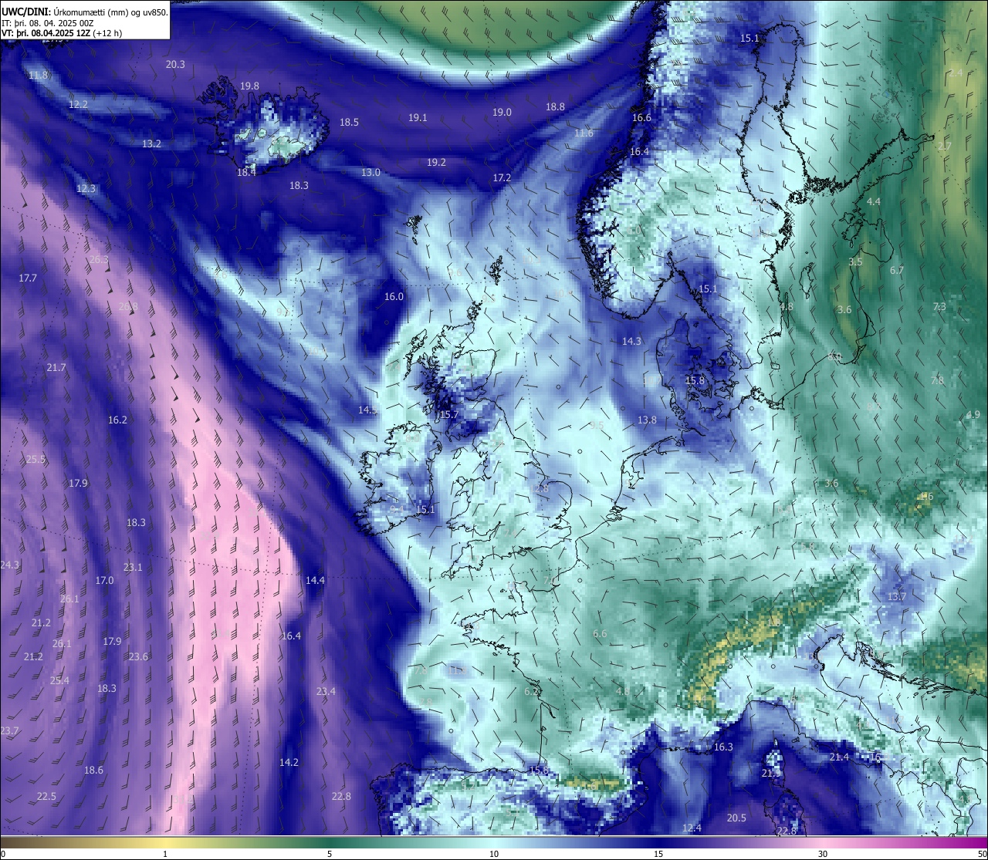Select the 12.2 value label

[78, 104]
